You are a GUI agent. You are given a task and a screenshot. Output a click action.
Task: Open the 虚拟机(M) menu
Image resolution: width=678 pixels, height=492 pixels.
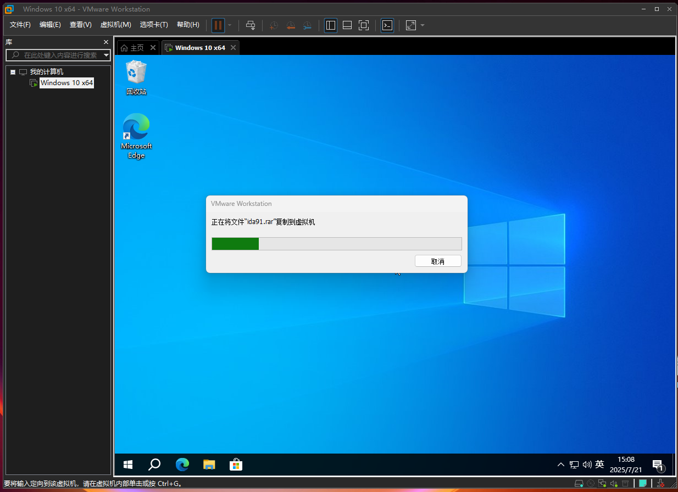point(115,25)
